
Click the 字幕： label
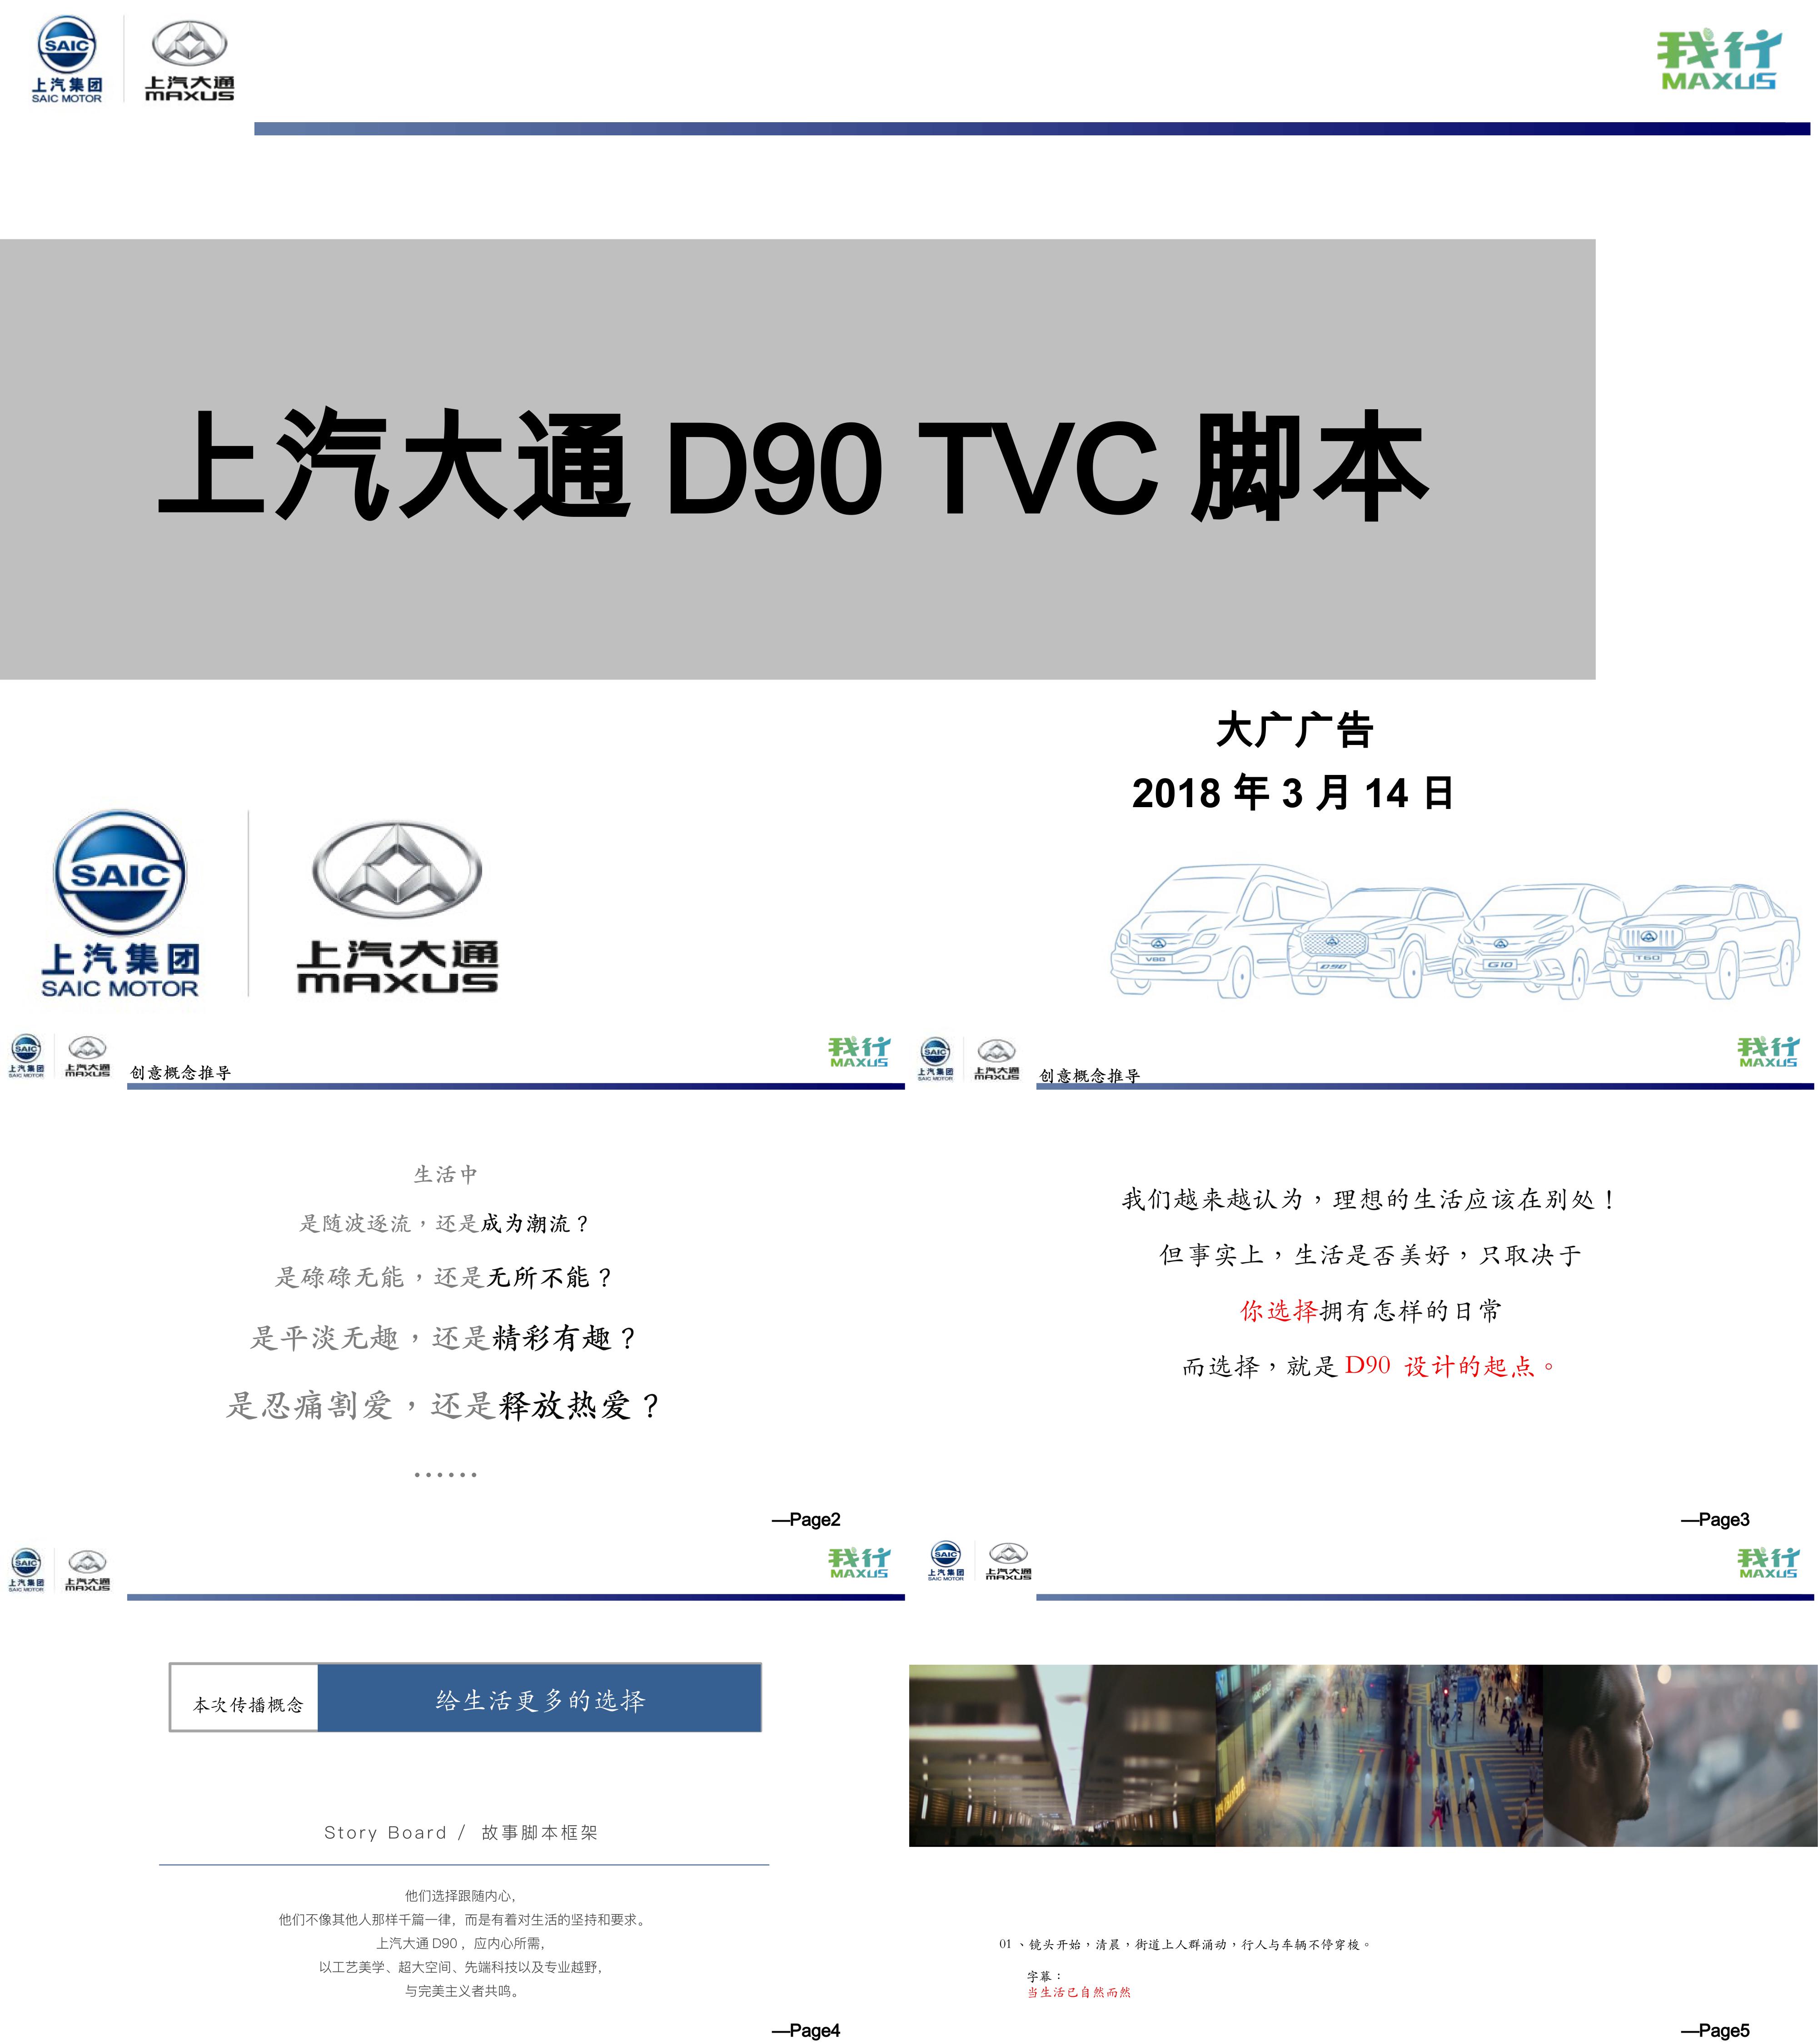coord(1045,1976)
